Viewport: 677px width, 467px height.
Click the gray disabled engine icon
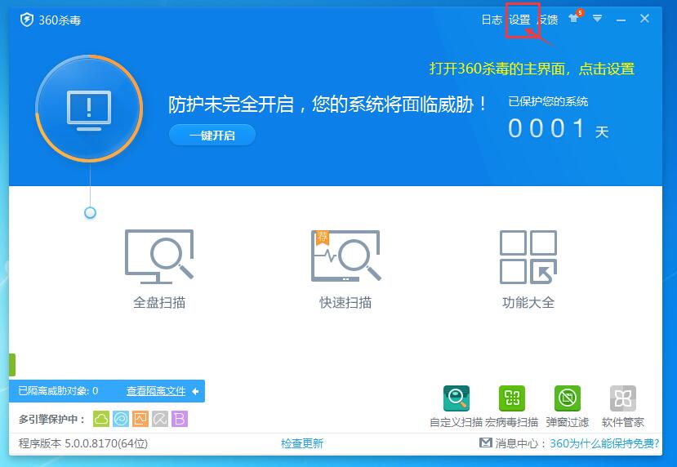(x=160, y=419)
